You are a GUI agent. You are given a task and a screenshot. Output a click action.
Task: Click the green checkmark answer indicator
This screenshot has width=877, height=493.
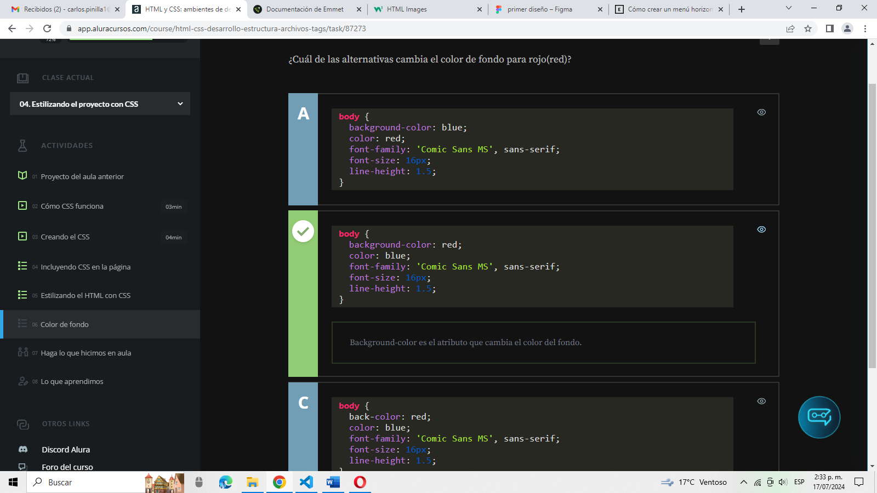(x=303, y=231)
